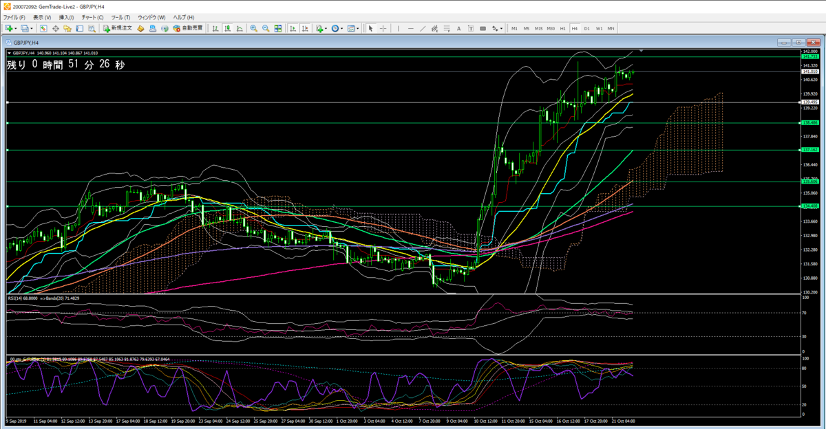The height and width of the screenshot is (429, 826).
Task: Switch to crosshair cursor mode
Action: (383, 28)
